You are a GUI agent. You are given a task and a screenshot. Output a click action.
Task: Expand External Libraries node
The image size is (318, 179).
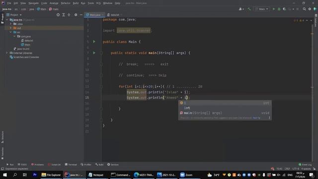[x=6, y=53]
